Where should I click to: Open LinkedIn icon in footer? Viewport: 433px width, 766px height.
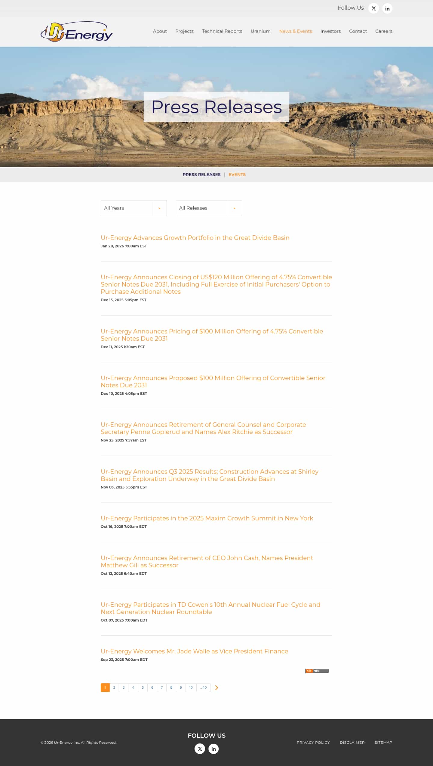click(213, 749)
